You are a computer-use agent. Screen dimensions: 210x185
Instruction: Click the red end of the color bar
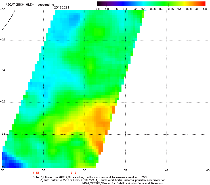pyautogui.click(x=203, y=3)
